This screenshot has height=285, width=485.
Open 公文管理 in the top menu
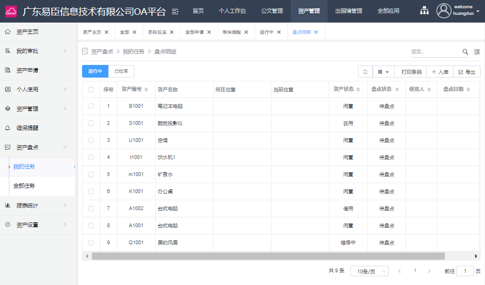point(272,10)
